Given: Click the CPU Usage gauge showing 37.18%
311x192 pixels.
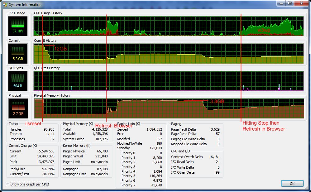Looking at the screenshot, I should tap(18, 26).
